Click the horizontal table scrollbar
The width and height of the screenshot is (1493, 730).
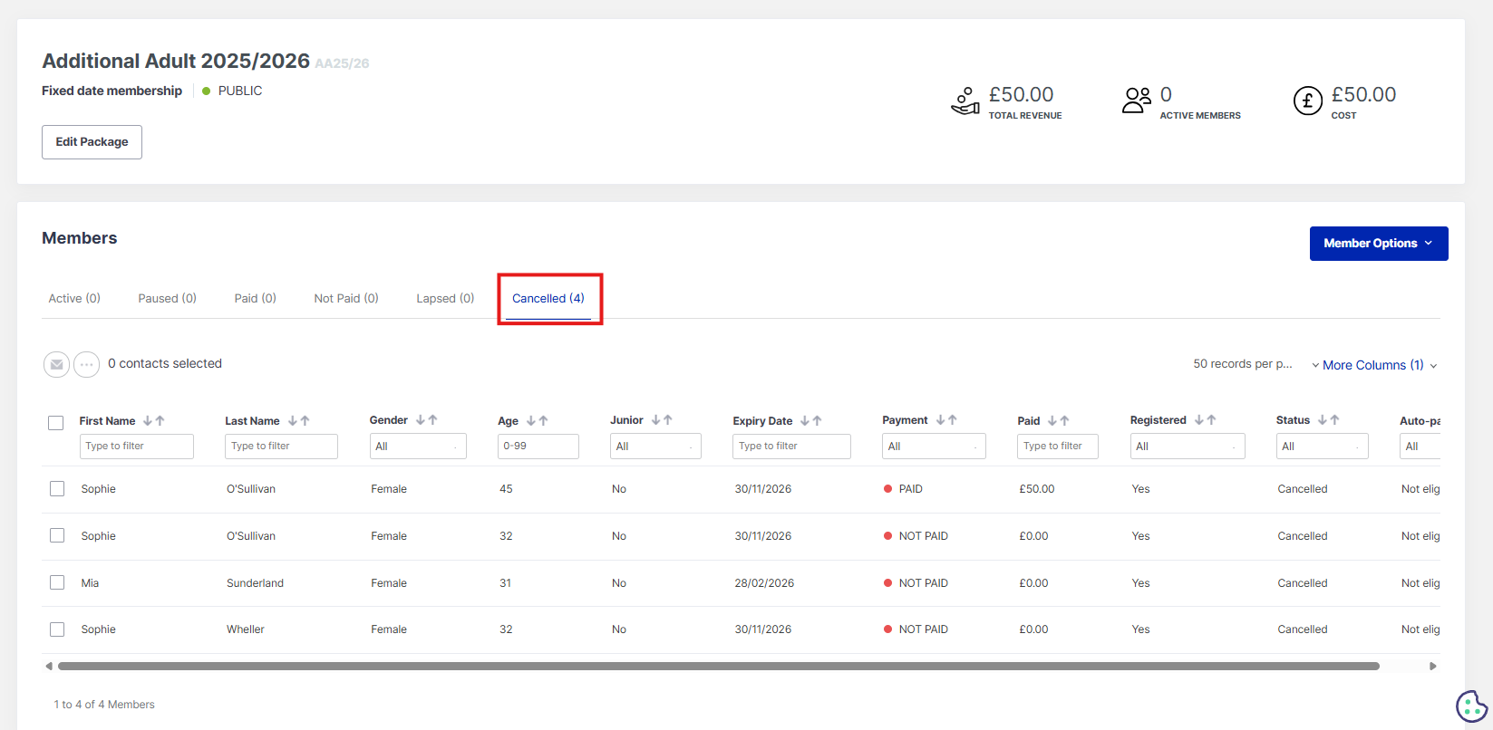pos(718,666)
